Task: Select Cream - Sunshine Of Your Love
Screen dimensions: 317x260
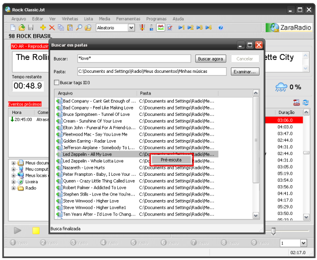Action: (x=93, y=121)
